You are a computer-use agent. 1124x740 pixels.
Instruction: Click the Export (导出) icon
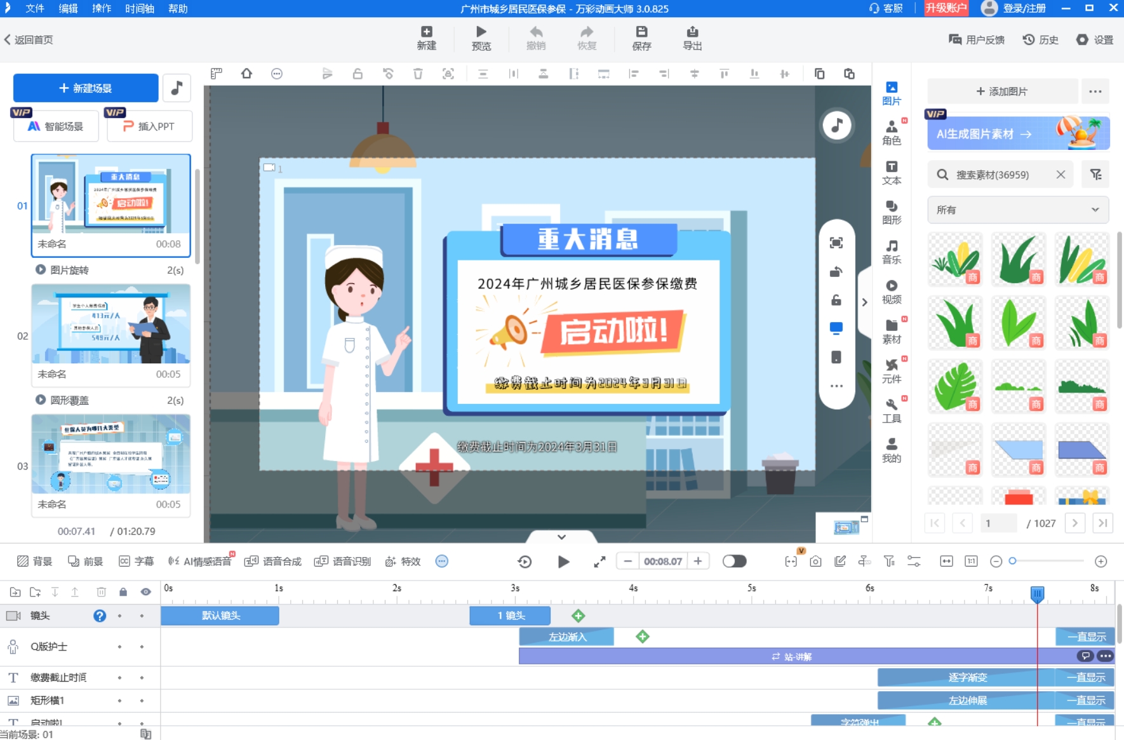click(692, 38)
